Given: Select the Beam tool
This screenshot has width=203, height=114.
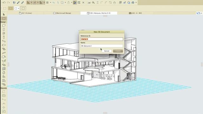Looking at the screenshot, I should click(4, 41).
